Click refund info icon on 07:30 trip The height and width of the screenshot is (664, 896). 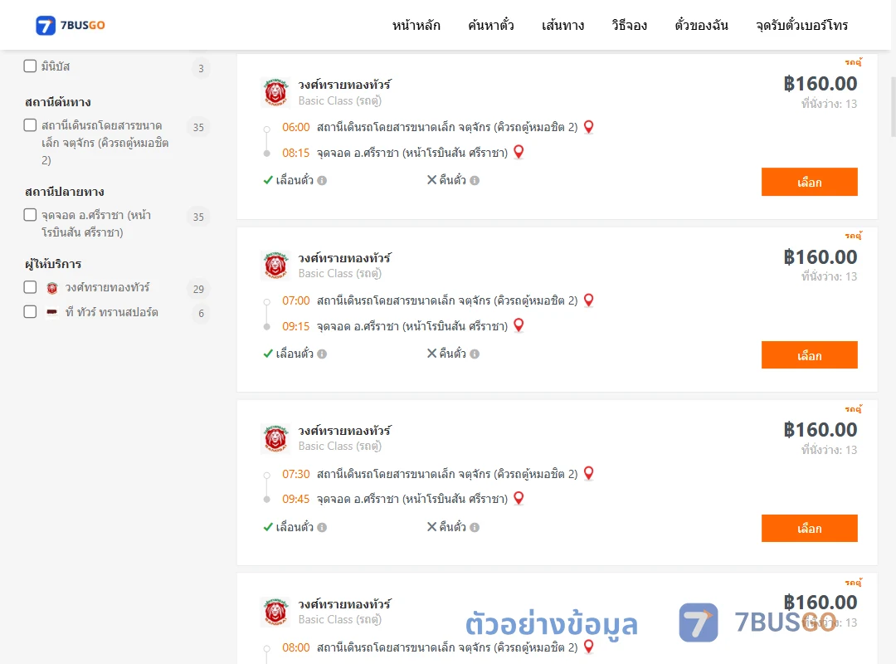pyautogui.click(x=475, y=527)
